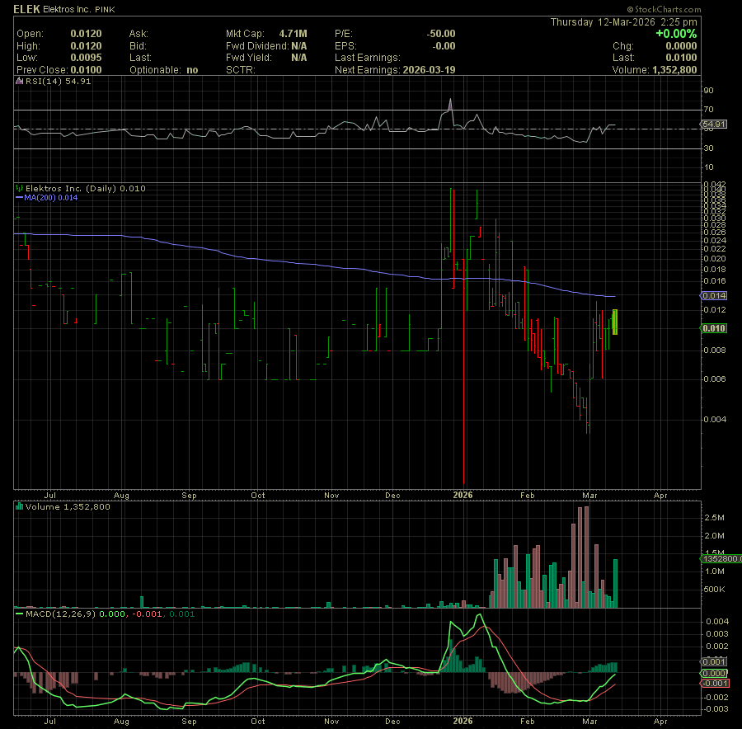Click the Elektros Inc. (Daily) 0.010 legend
The height and width of the screenshot is (729, 742).
[85, 188]
